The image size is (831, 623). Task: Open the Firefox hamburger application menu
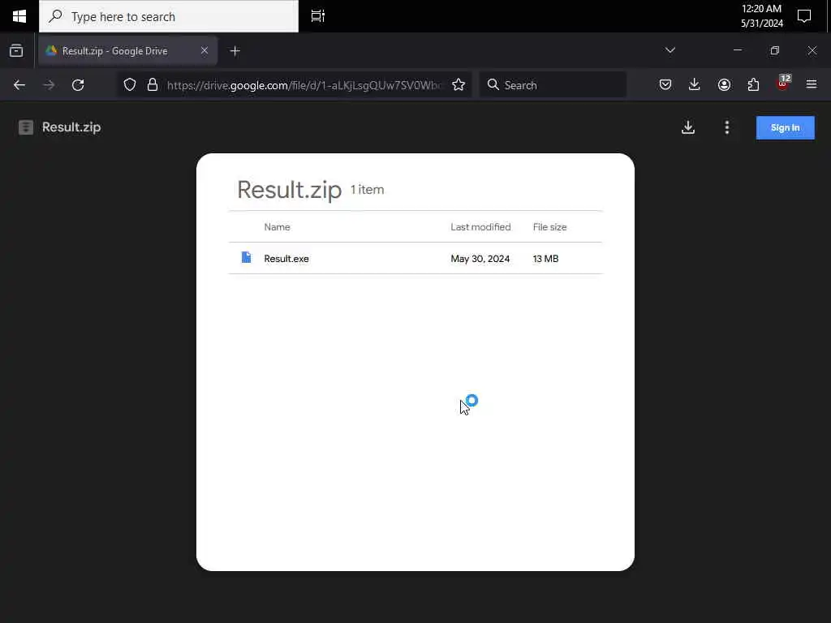click(x=812, y=84)
